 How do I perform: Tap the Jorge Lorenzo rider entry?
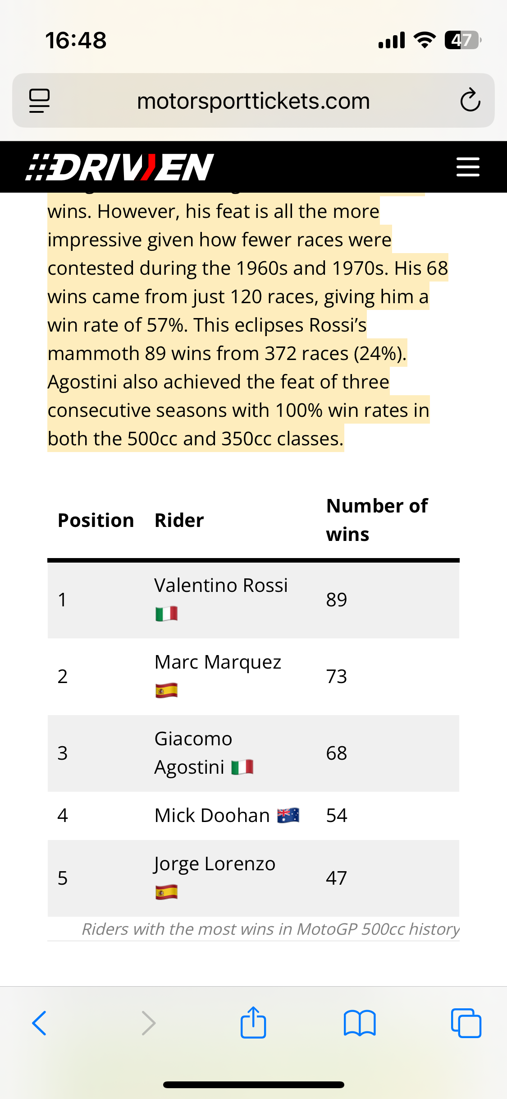pos(215,864)
